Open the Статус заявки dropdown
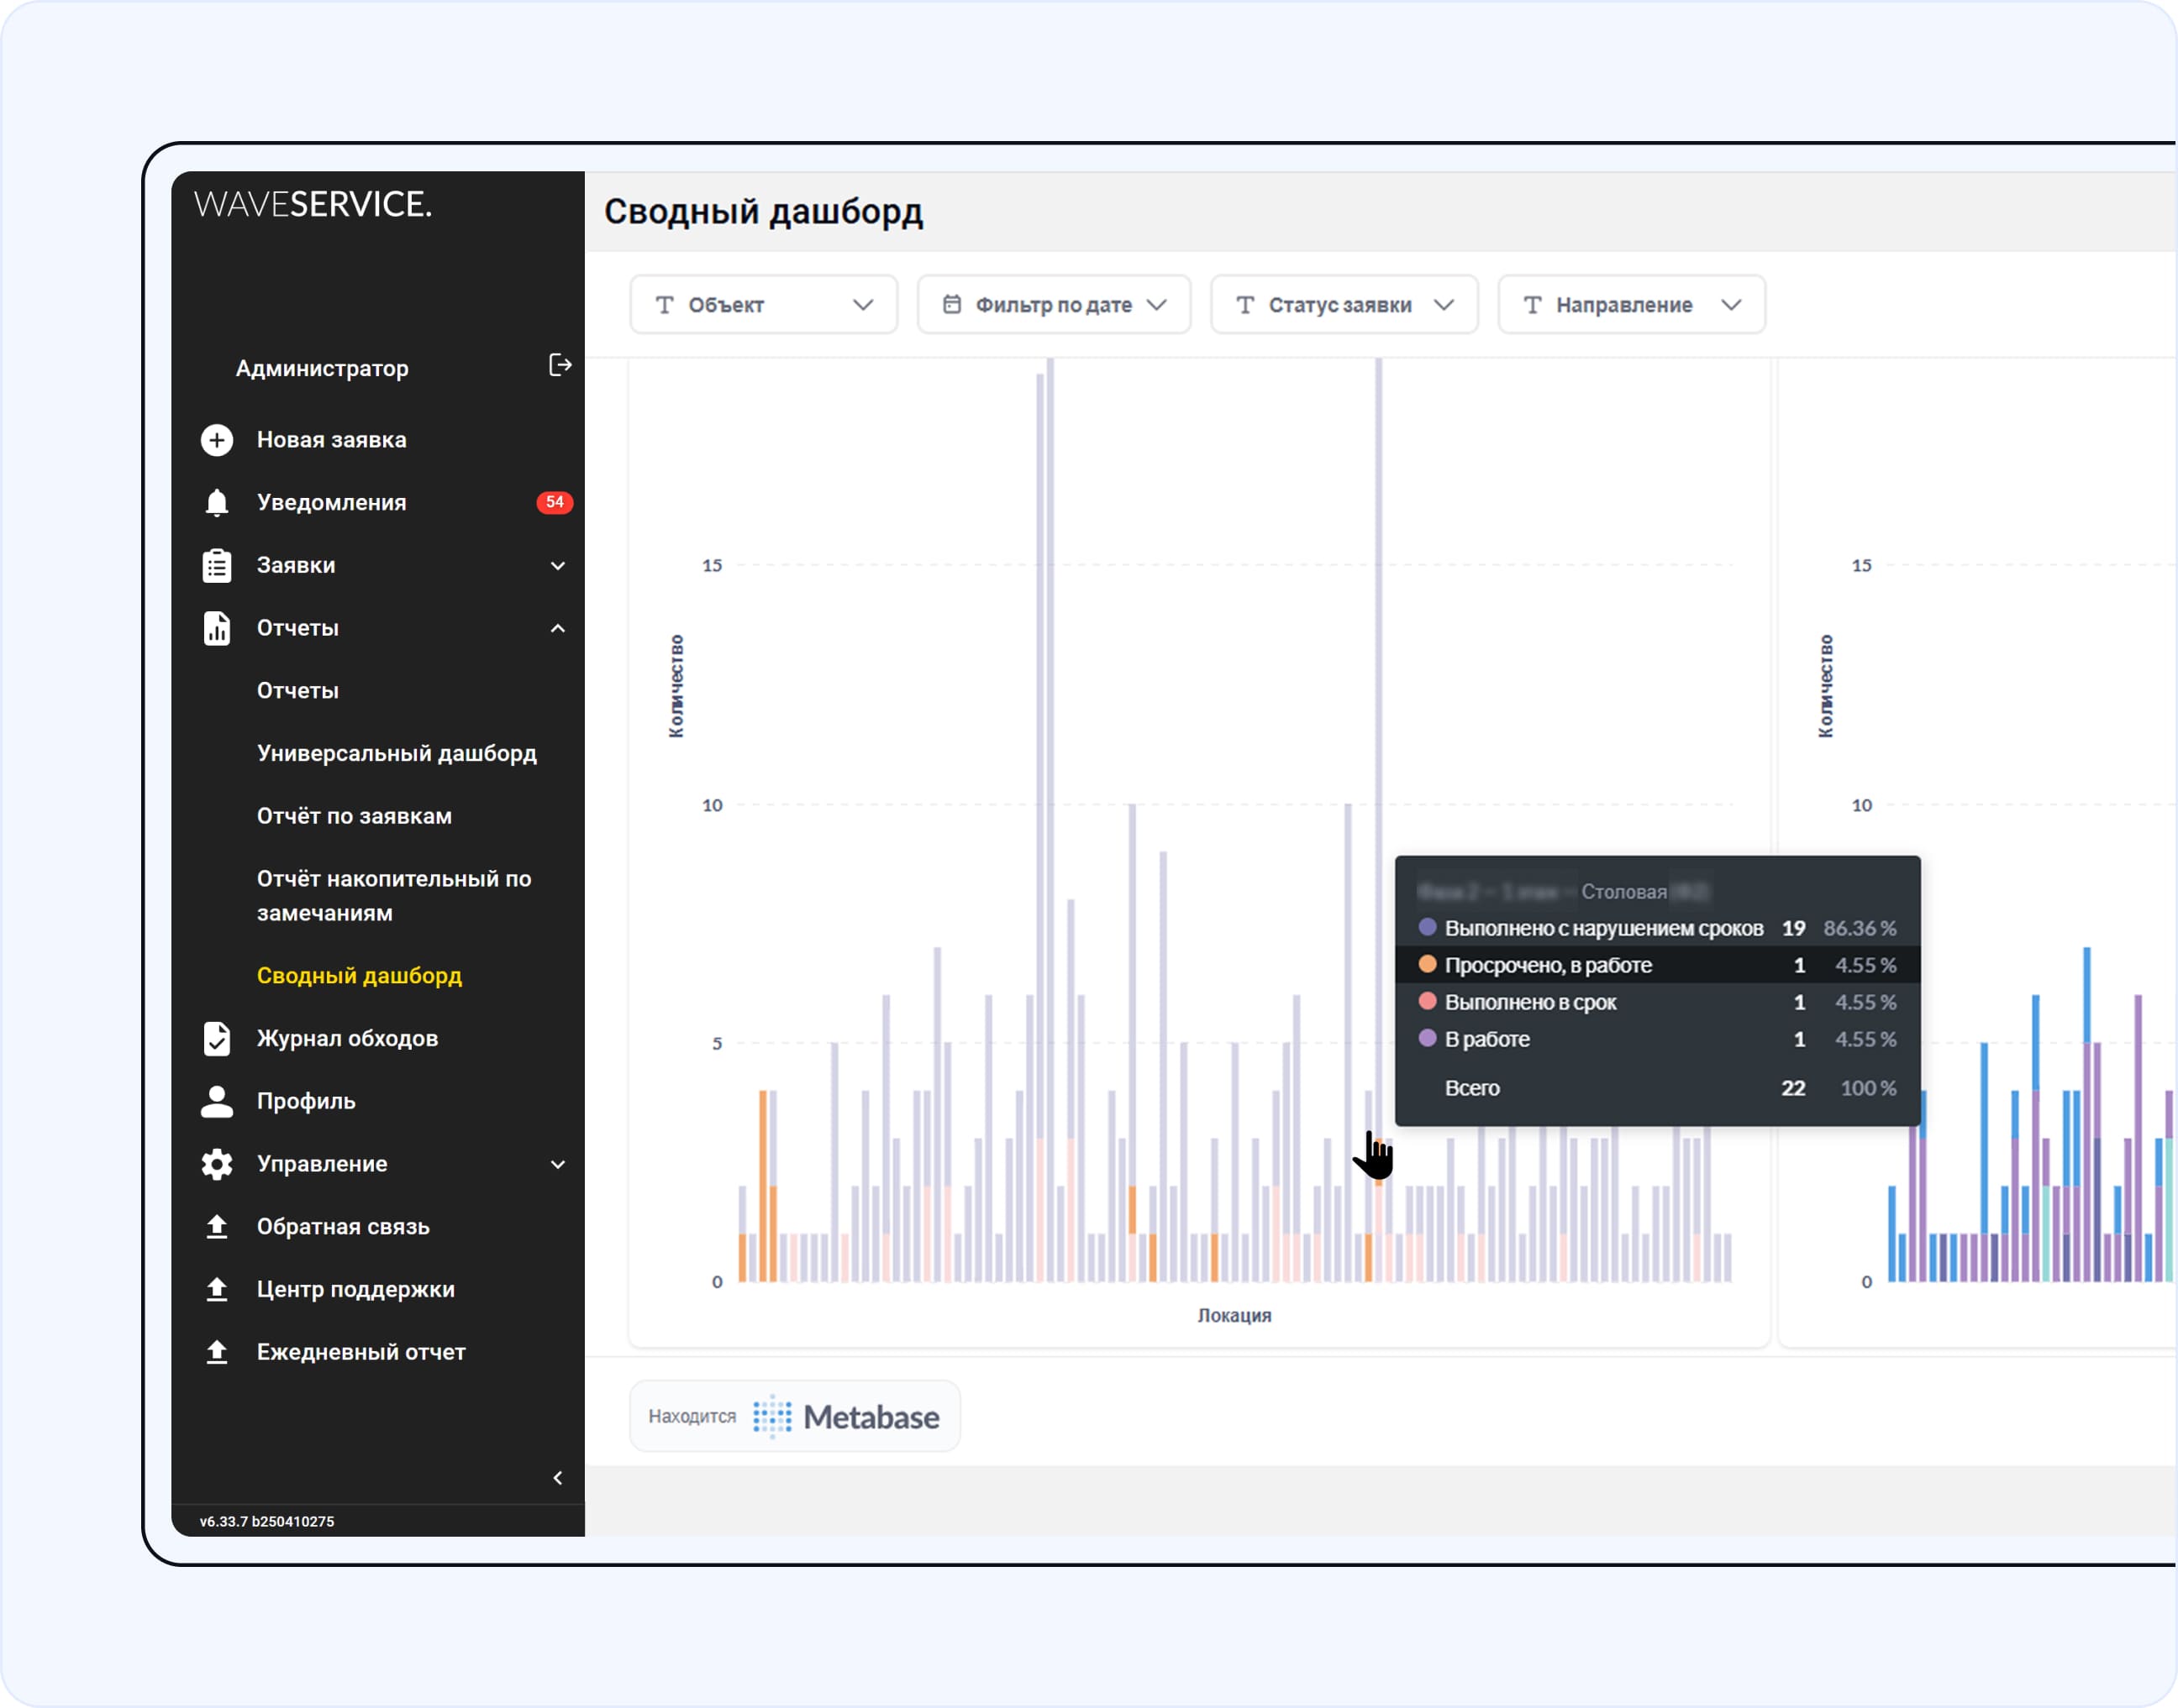The height and width of the screenshot is (1708, 2178). (1344, 305)
